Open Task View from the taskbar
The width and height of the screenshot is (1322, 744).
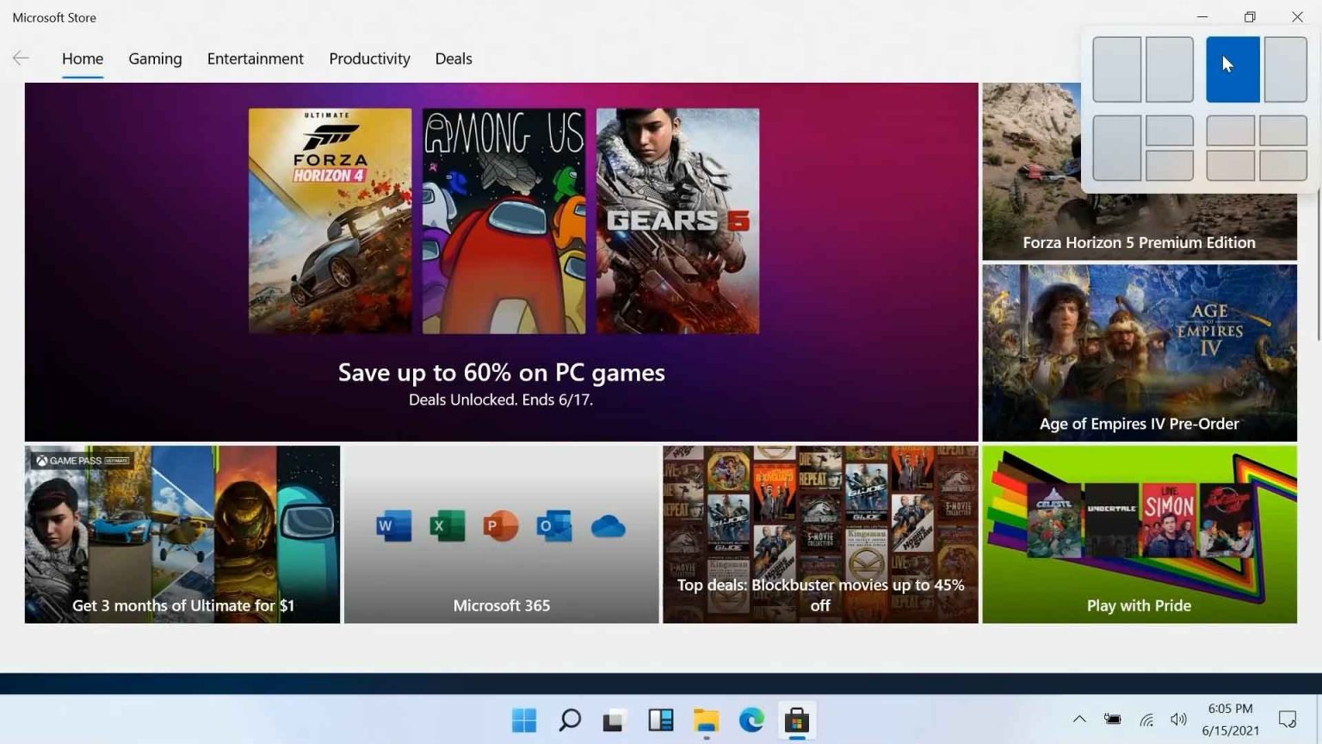click(615, 720)
